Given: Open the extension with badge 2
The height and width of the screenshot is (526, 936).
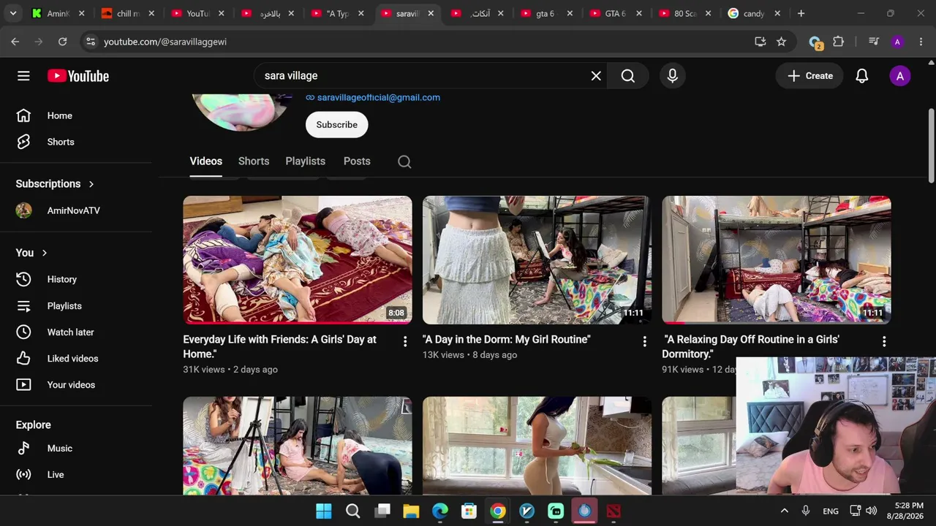Looking at the screenshot, I should tap(815, 42).
